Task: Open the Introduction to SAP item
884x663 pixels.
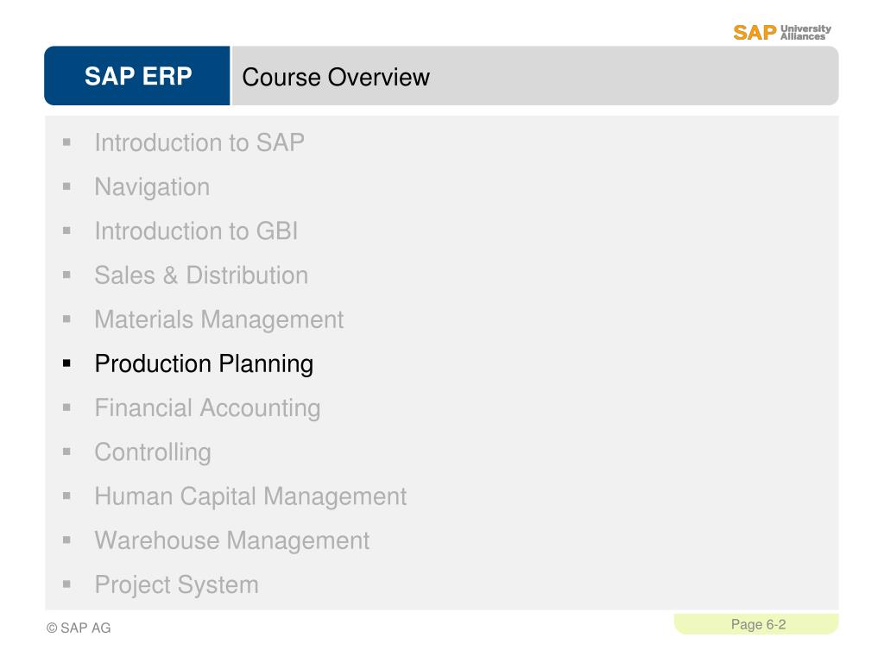Action: pyautogui.click(x=199, y=142)
